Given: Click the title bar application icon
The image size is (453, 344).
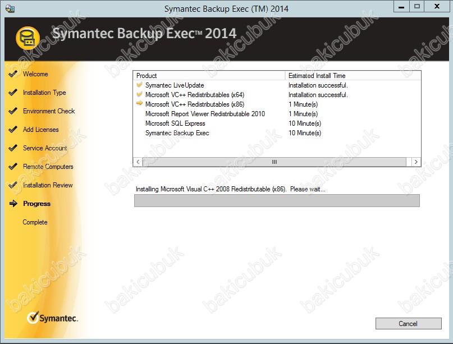Looking at the screenshot, I should (10, 8).
